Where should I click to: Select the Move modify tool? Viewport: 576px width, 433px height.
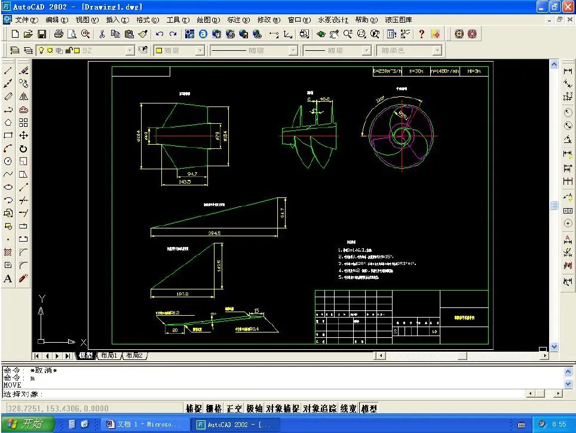tap(23, 135)
